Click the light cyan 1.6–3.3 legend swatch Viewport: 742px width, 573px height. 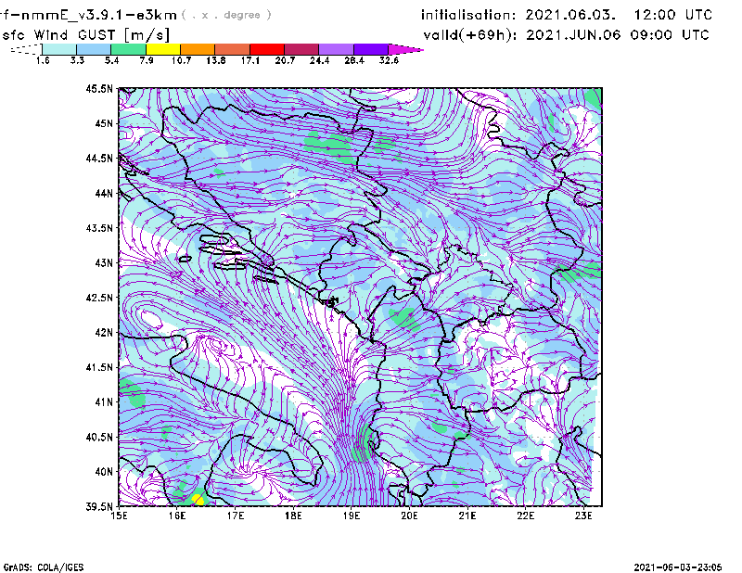coord(59,49)
